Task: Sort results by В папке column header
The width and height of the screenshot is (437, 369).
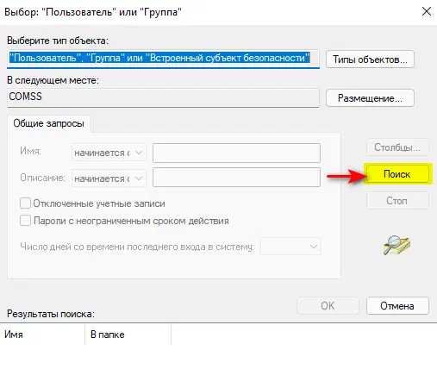Action: [128, 335]
